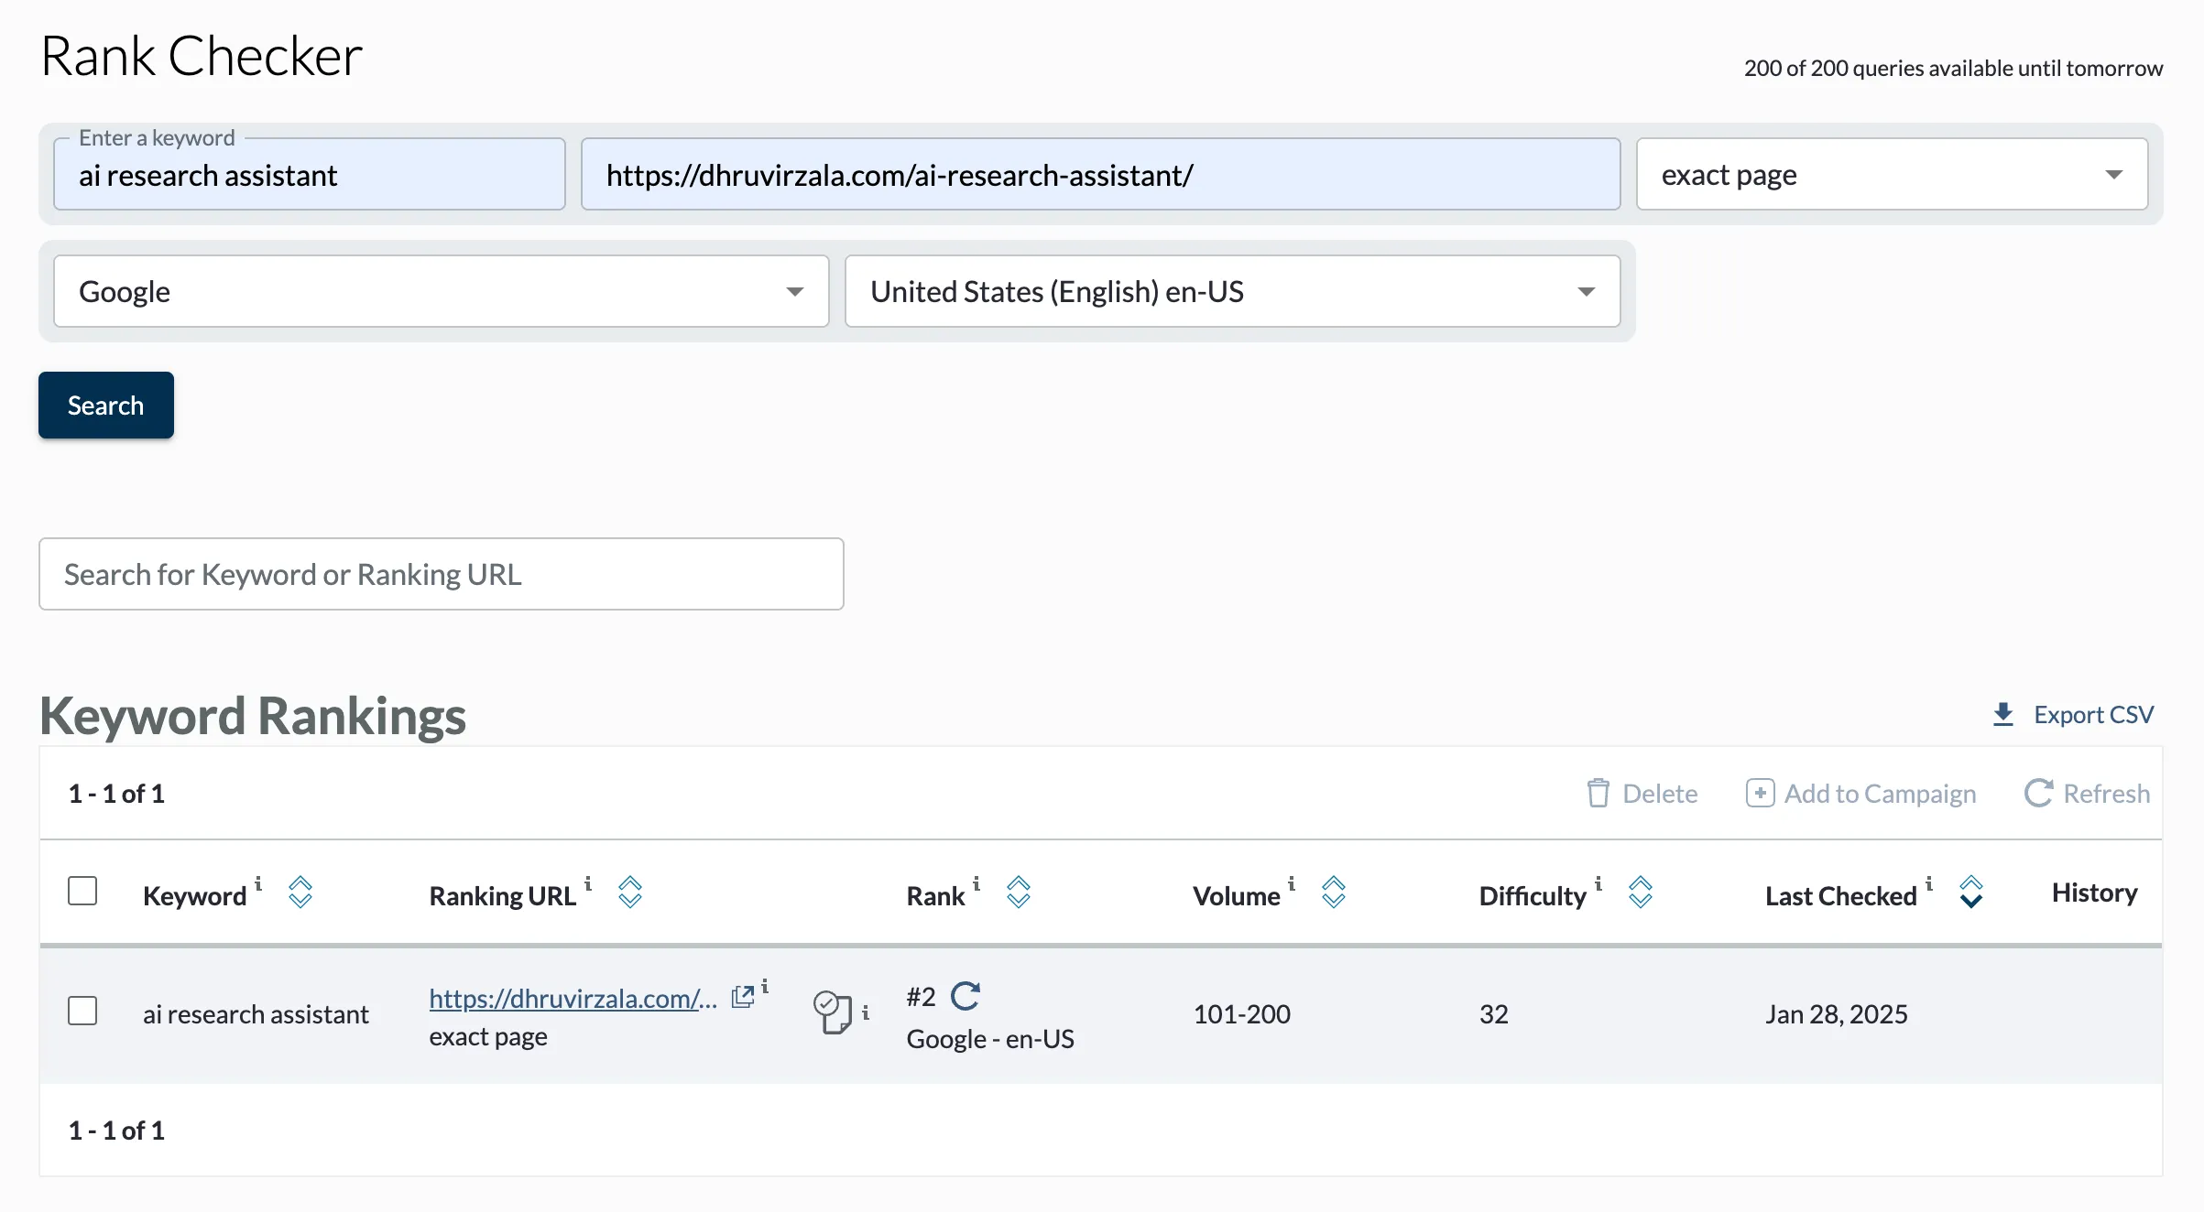Open ranking URL external link icon
Screen dimensions: 2204x1212
[742, 997]
